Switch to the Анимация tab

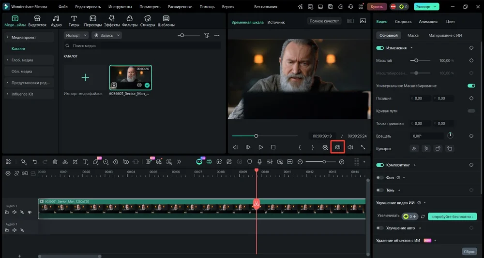click(428, 22)
